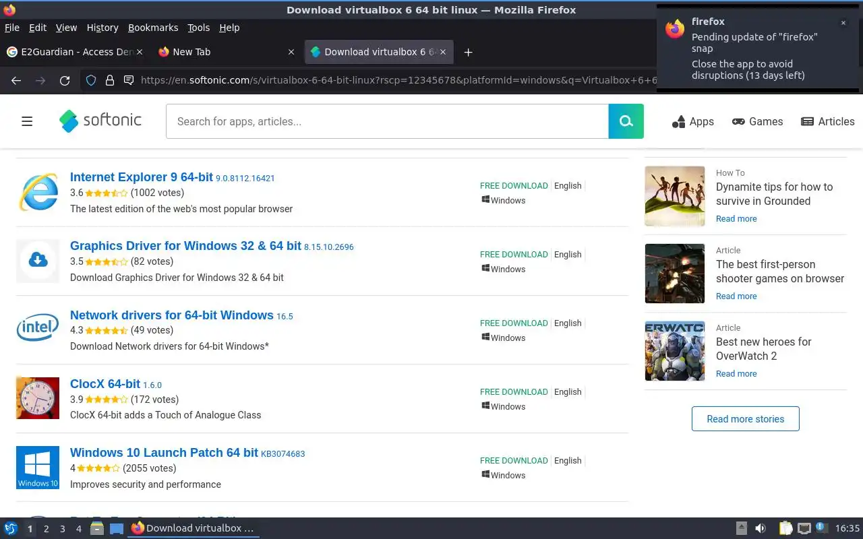The width and height of the screenshot is (863, 539).
Task: Click the volume speaker tray icon
Action: [x=760, y=528]
